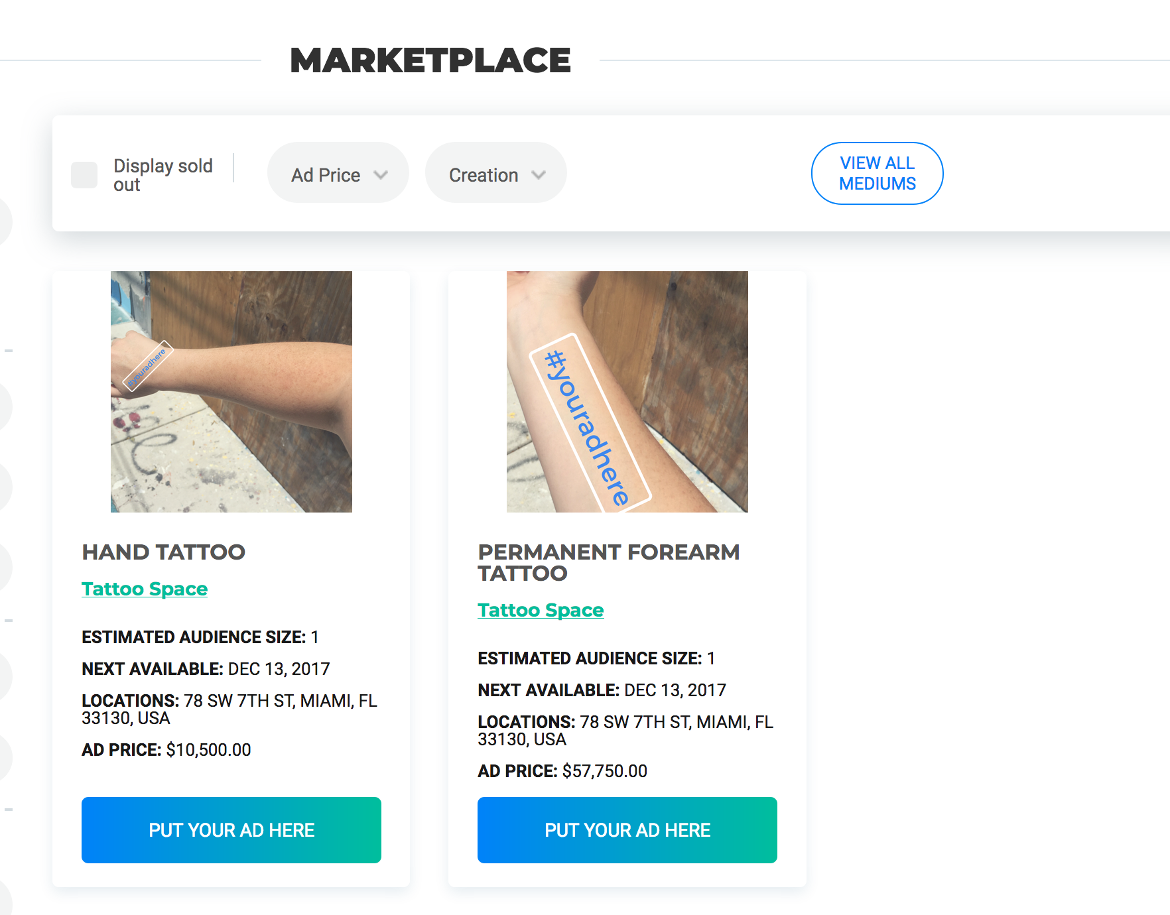Click the $57,750.00 ad price text
The image size is (1170, 915).
604,771
